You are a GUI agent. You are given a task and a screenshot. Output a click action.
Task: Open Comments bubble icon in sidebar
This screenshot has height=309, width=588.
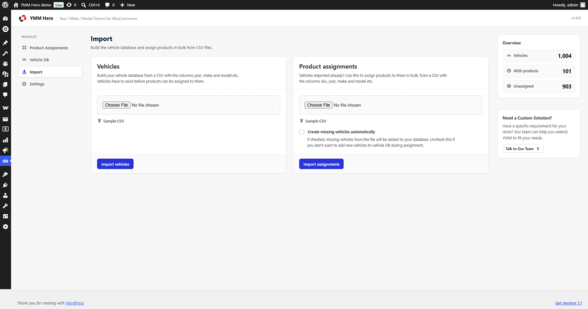tap(5, 95)
